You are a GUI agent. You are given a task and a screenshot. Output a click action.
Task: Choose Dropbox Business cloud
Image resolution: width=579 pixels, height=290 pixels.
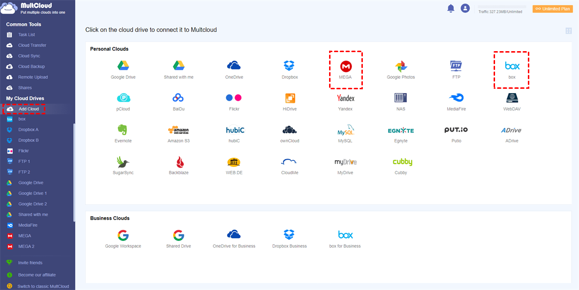[289, 239]
